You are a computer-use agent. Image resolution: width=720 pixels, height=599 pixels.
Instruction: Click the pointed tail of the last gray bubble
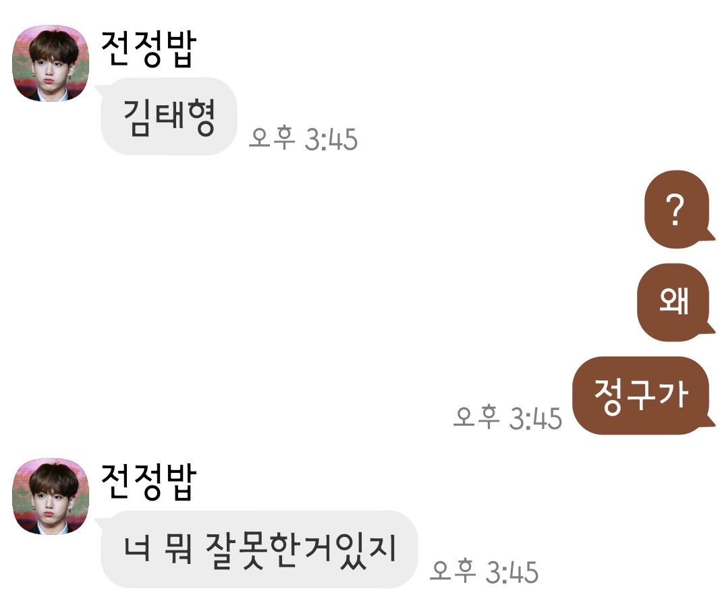99,522
